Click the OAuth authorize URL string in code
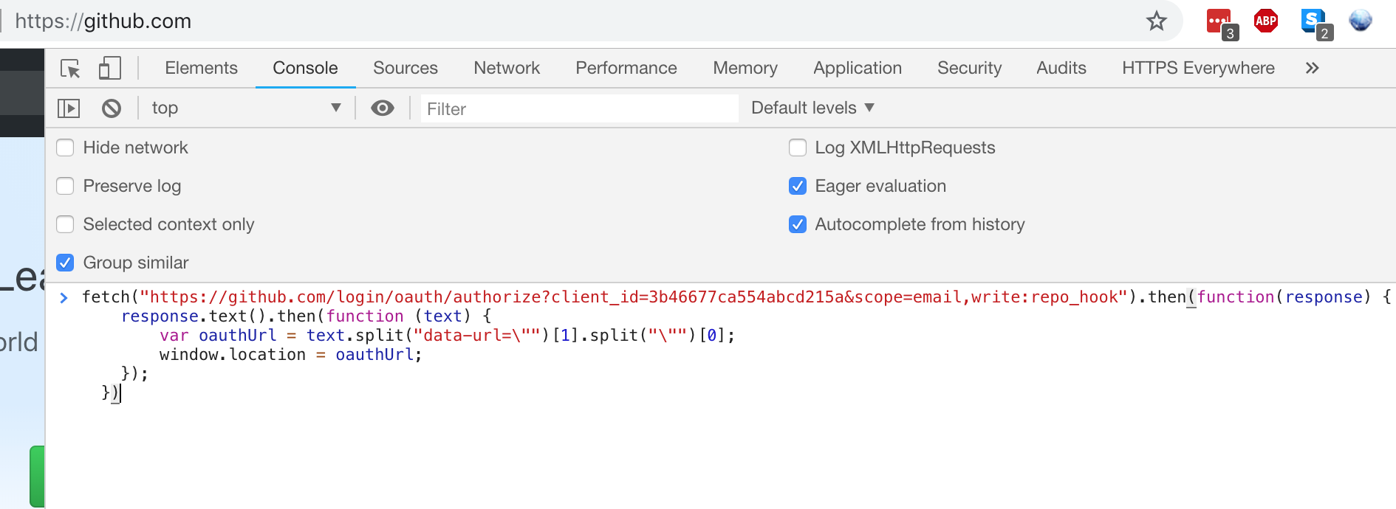Viewport: 1396px width, 509px height. pyautogui.click(x=634, y=297)
